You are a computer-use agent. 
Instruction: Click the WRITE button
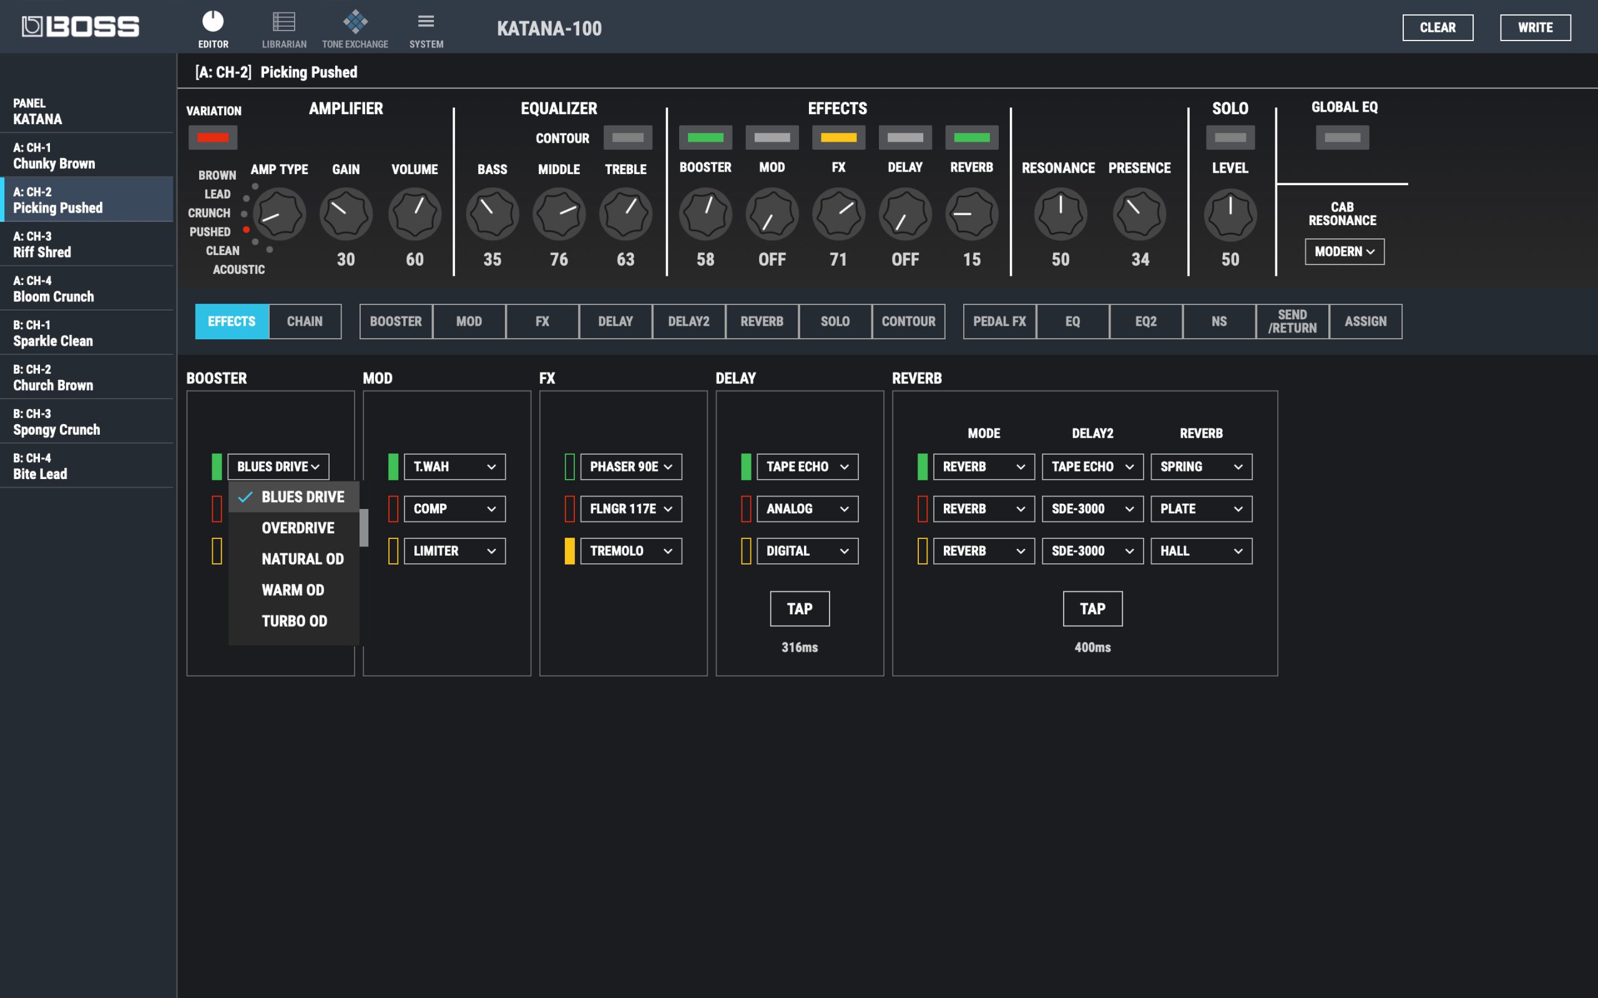(x=1536, y=27)
